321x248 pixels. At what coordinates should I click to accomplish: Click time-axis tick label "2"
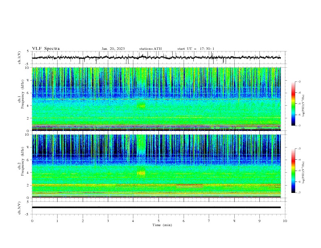coord(83,221)
